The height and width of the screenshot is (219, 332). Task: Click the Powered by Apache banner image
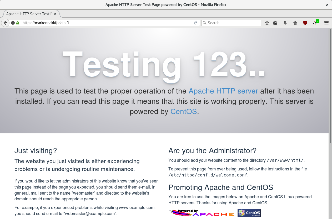(202, 213)
